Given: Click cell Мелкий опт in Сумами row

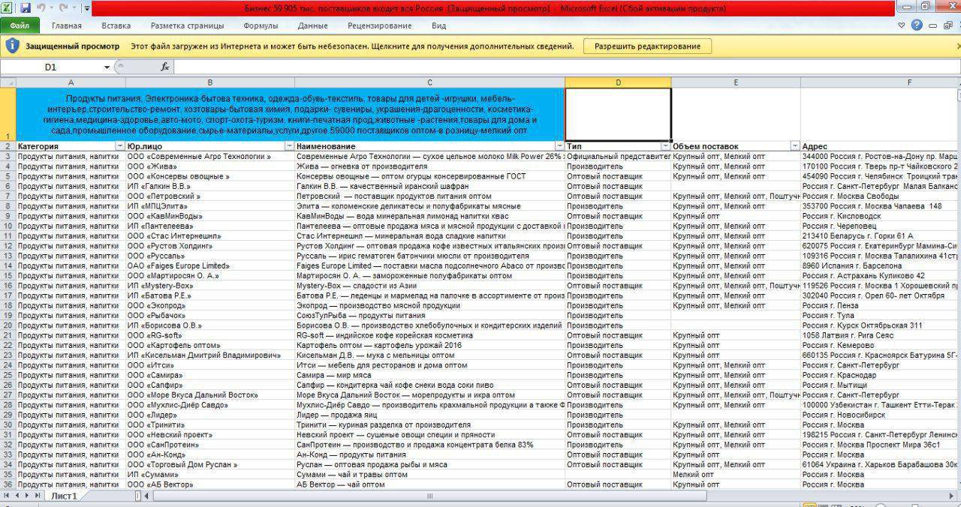Looking at the screenshot, I should point(736,475).
